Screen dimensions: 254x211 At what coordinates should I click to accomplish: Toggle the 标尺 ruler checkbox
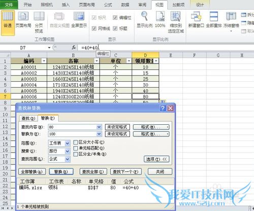point(94,17)
